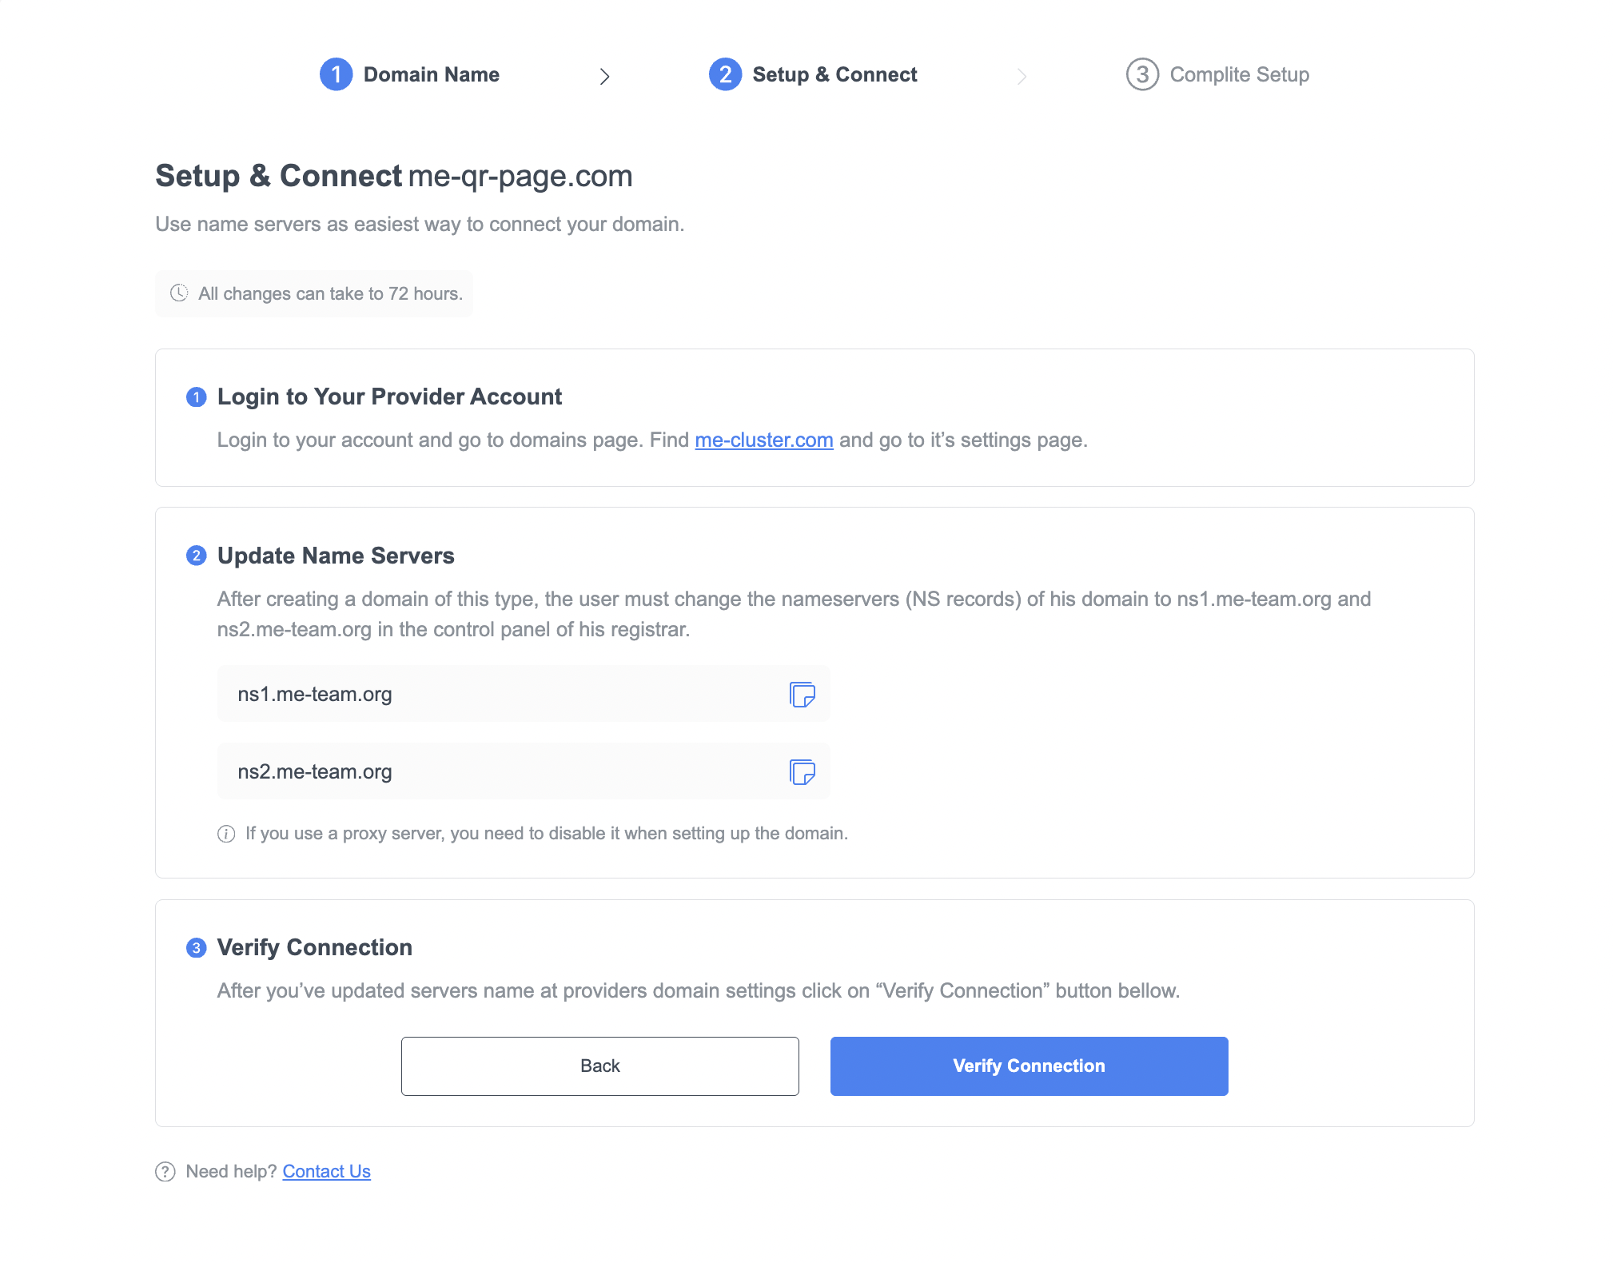Select the Setup & Connect step

(834, 74)
